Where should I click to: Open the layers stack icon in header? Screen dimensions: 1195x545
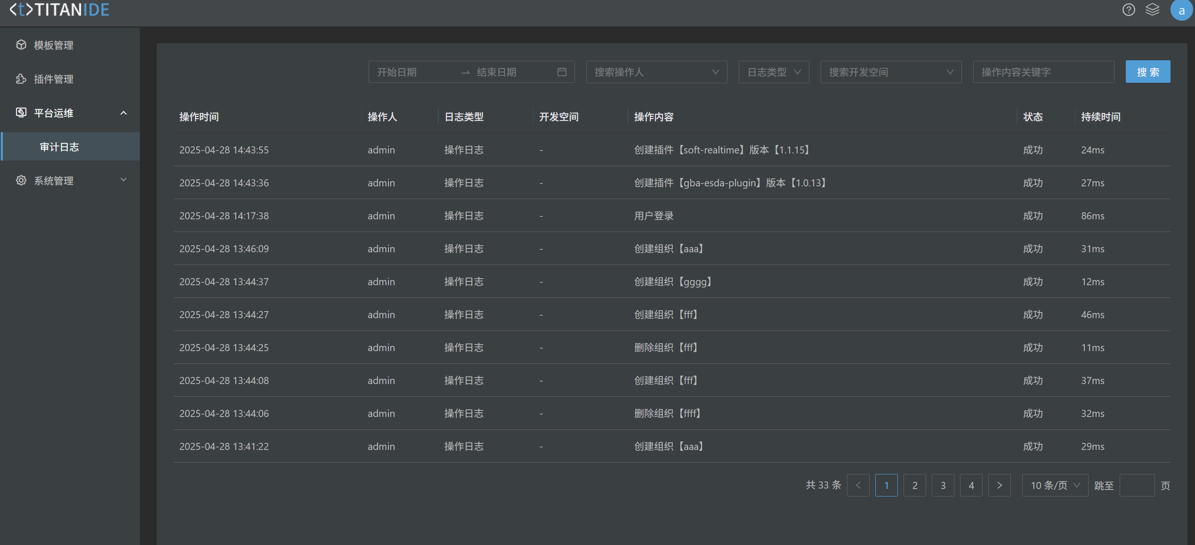click(x=1152, y=10)
